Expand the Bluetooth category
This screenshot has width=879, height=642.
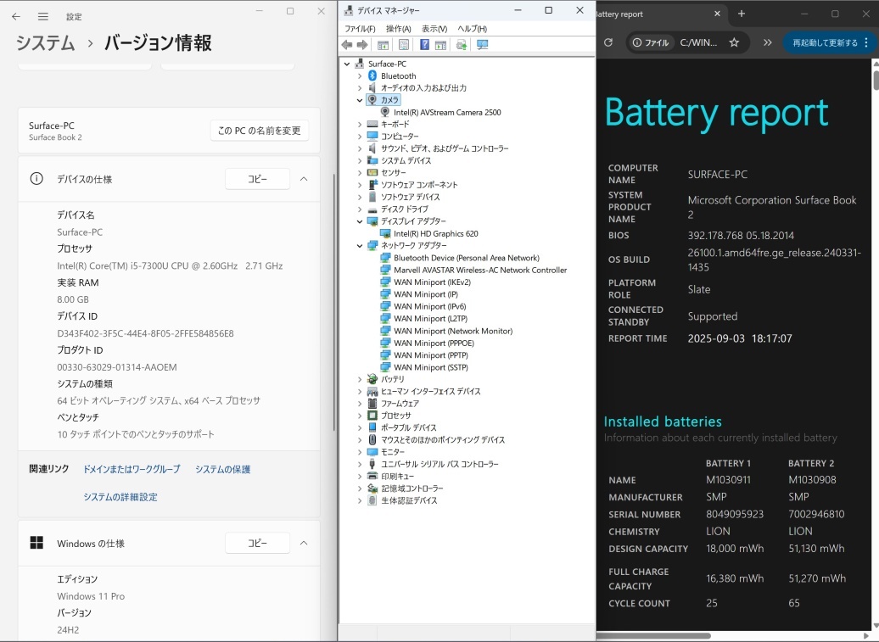[360, 75]
